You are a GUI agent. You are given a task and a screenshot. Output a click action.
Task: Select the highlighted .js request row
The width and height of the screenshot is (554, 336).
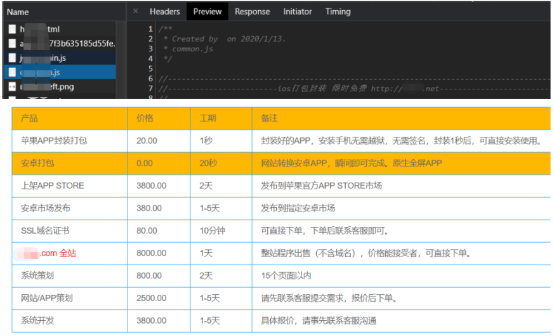[x=60, y=72]
